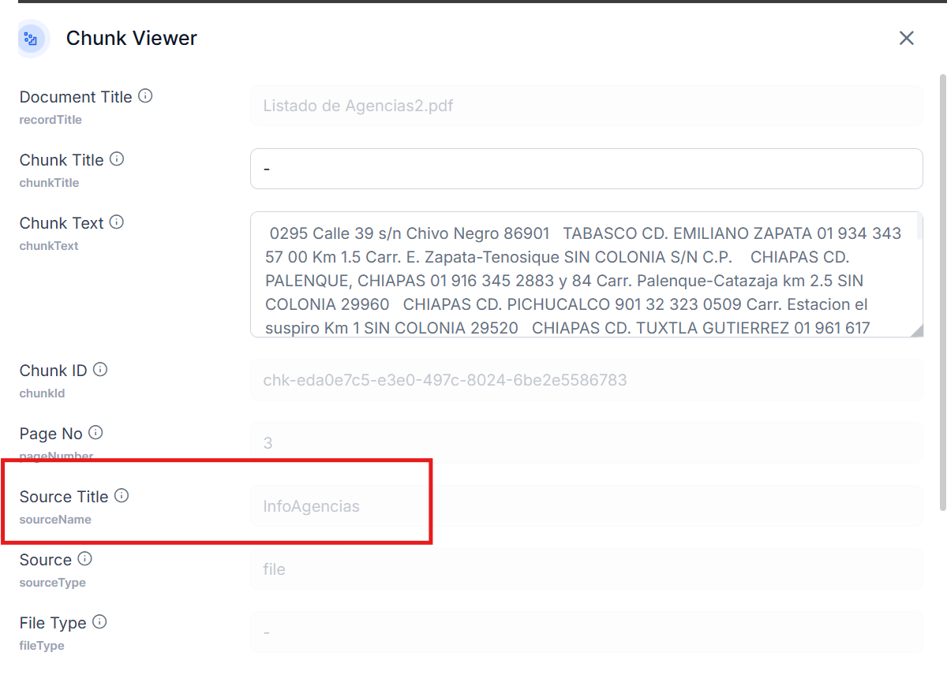
Task: Click the Chunk ID field
Action: point(586,380)
